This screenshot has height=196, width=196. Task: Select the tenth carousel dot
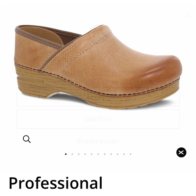click(124, 154)
